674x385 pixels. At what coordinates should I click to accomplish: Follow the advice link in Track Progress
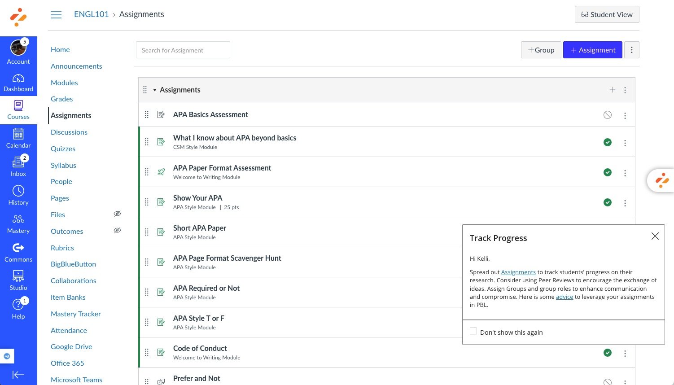[x=565, y=297]
